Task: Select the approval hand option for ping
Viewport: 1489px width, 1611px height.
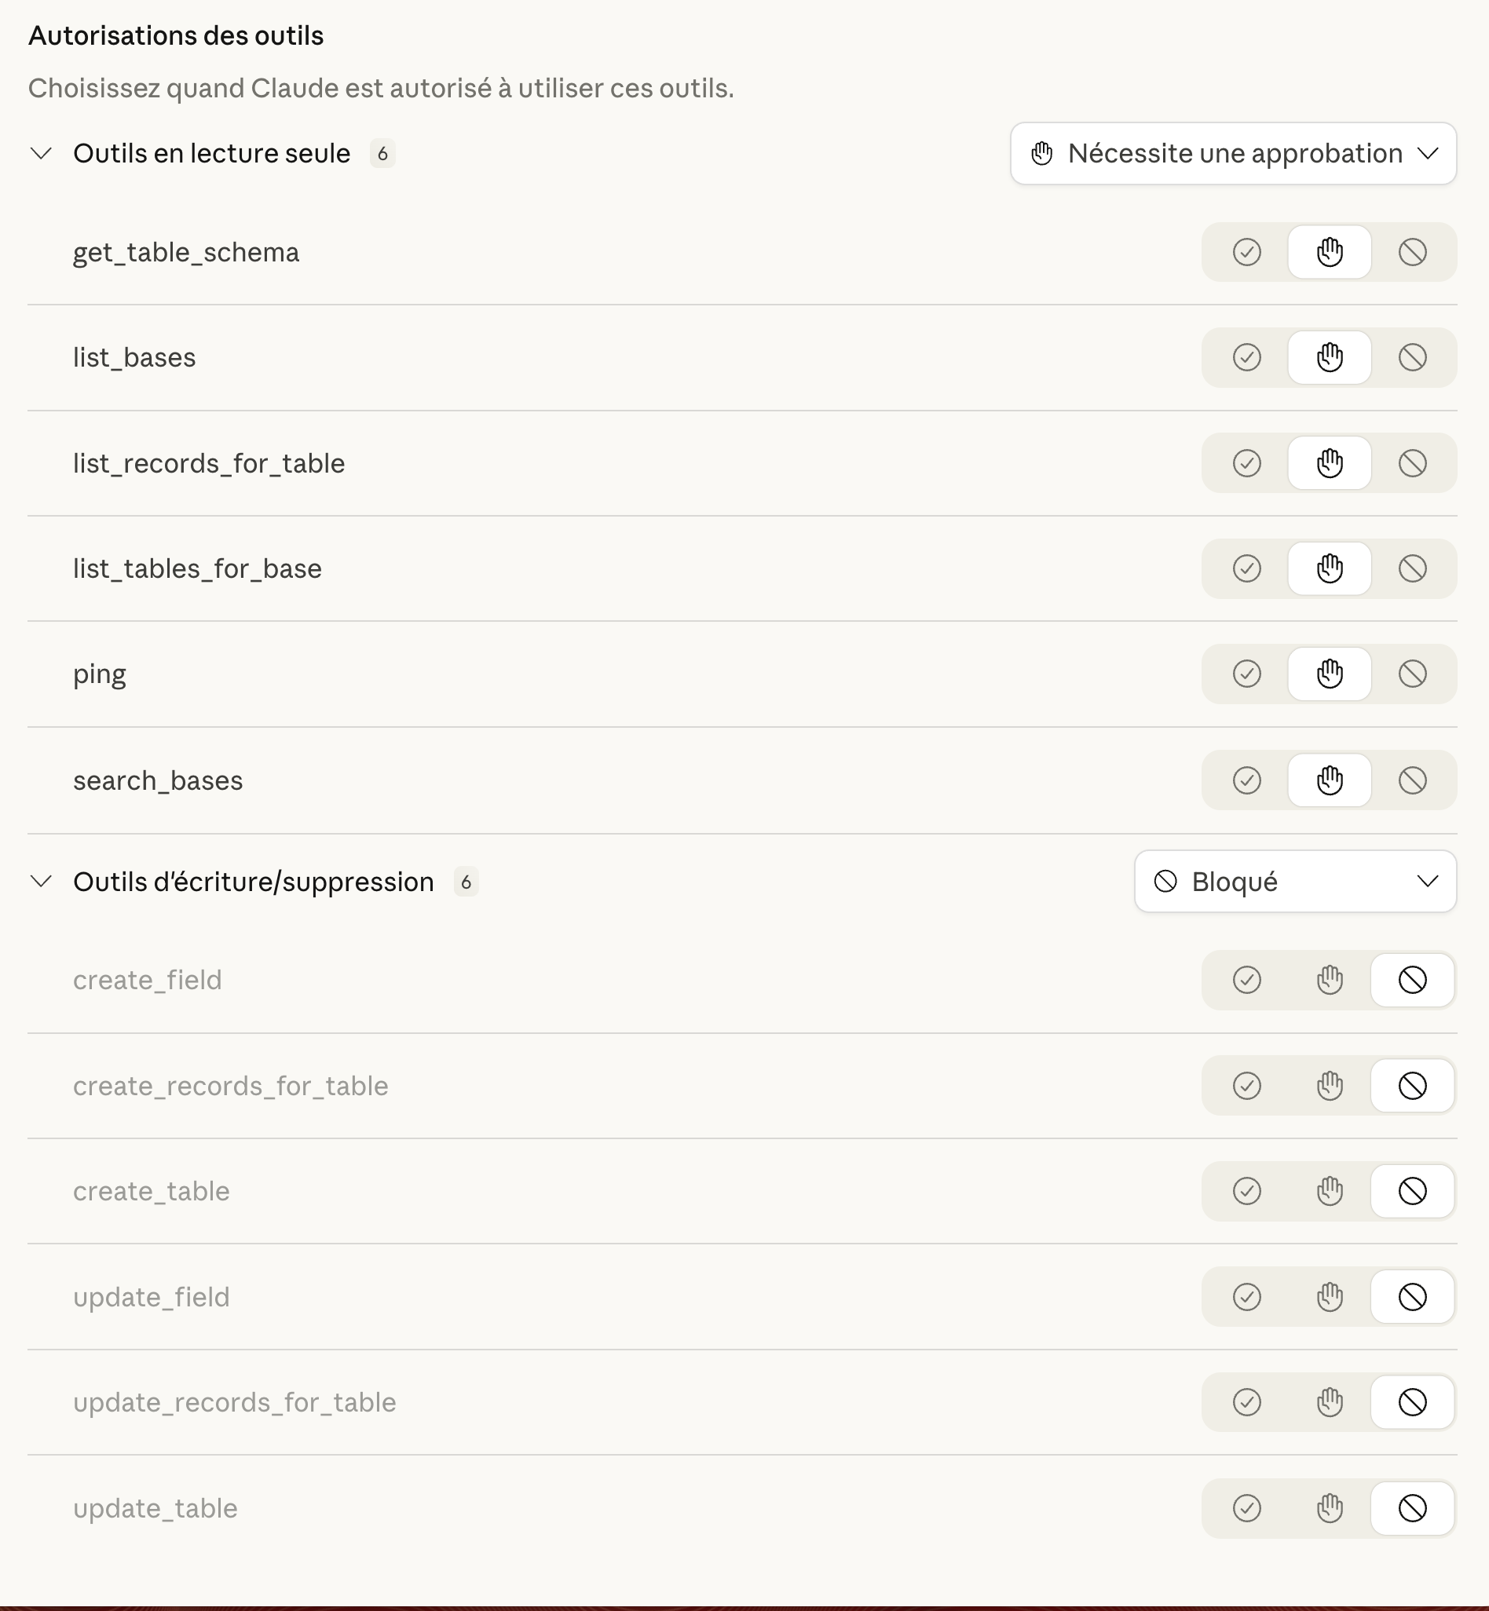Action: tap(1330, 674)
